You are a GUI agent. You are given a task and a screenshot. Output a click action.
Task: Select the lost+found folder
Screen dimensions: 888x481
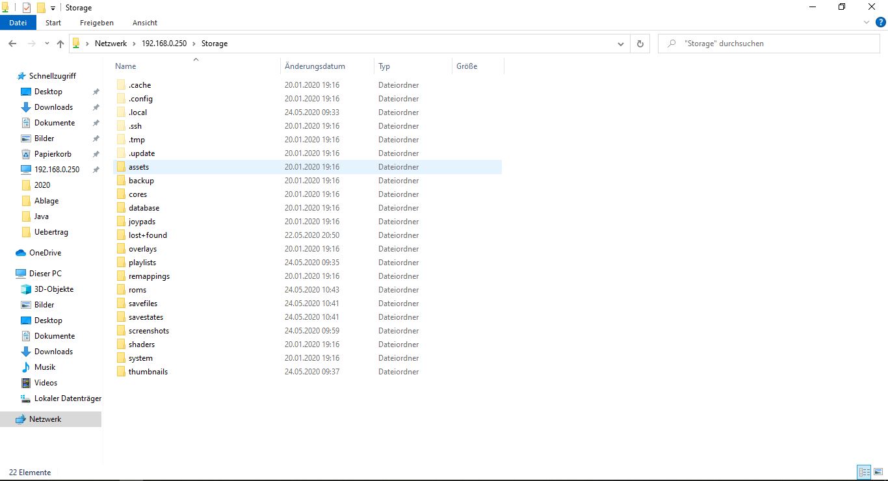148,235
